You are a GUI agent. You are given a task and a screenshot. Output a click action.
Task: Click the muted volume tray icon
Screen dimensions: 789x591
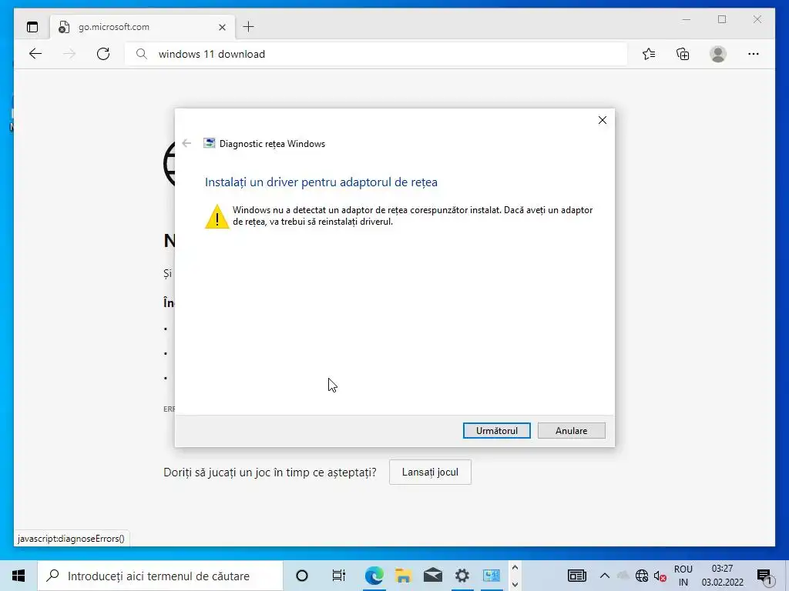pos(660,576)
